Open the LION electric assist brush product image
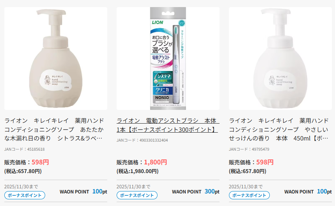The height and width of the screenshot is (206, 335). point(168,58)
